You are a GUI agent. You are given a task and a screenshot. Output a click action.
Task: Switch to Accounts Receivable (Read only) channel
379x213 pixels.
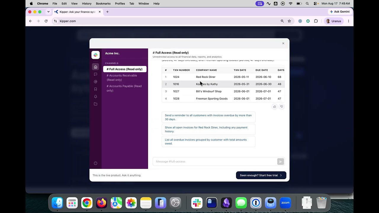[125, 78]
